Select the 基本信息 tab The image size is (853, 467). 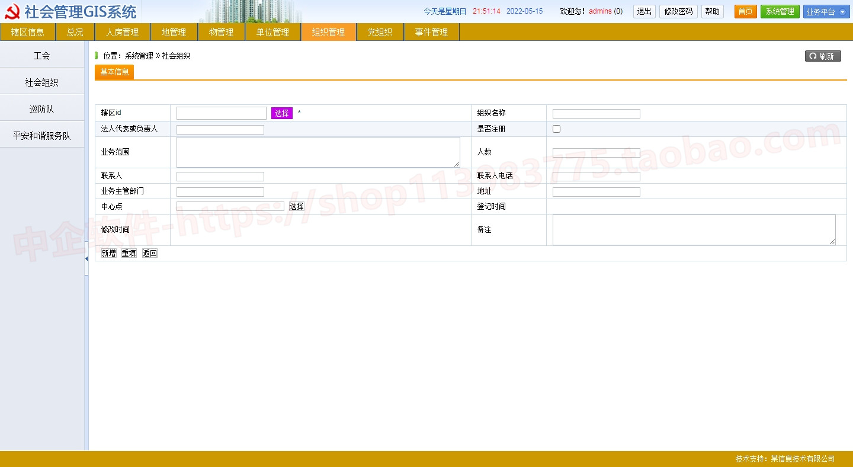114,72
